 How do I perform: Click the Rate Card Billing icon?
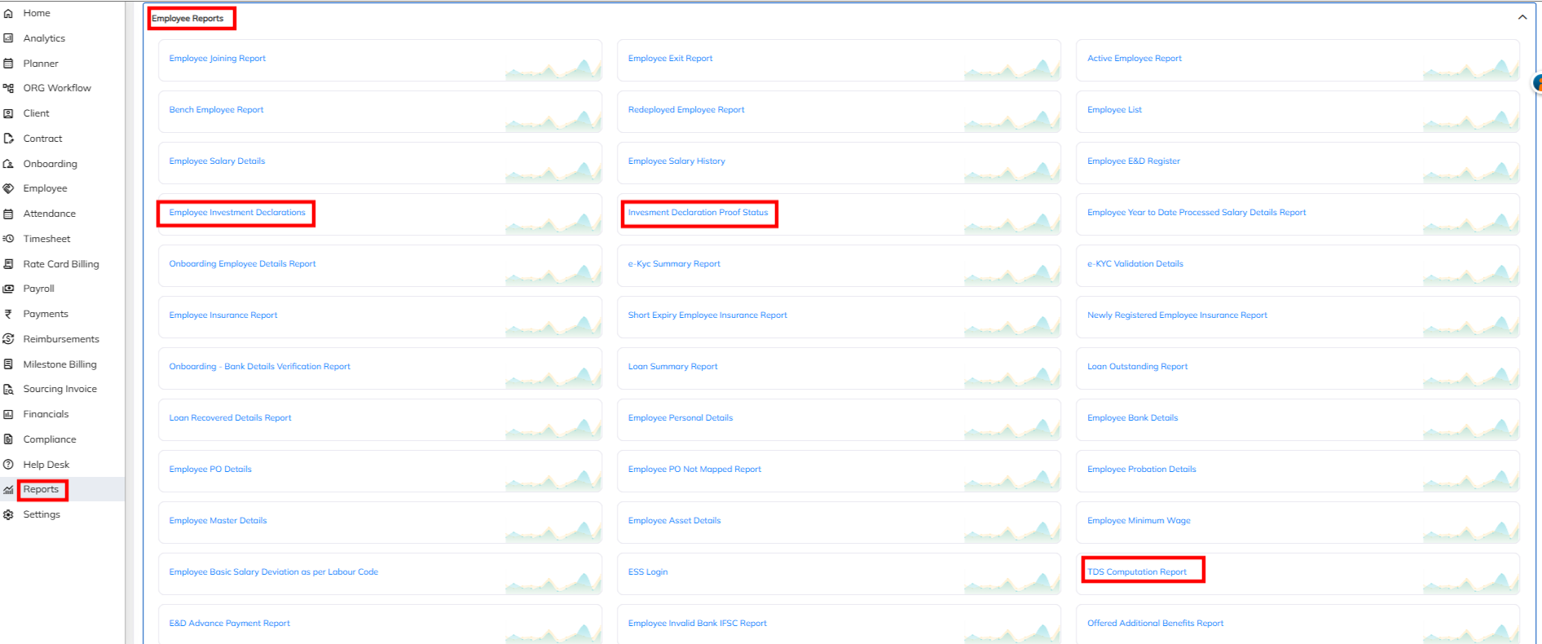[x=8, y=264]
